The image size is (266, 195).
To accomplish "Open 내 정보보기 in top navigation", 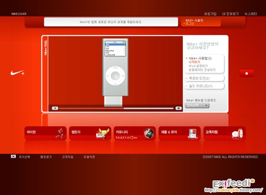I will (x=230, y=14).
